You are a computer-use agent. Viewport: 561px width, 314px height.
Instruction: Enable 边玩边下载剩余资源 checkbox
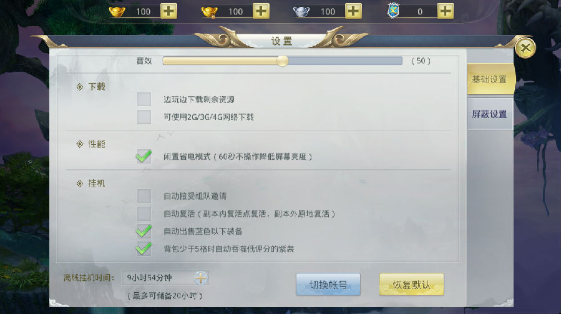pyautogui.click(x=144, y=99)
